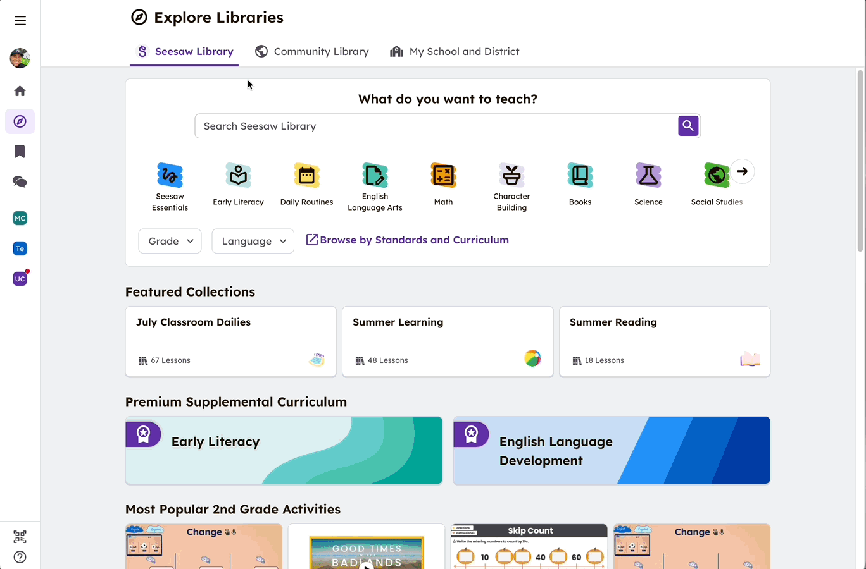The height and width of the screenshot is (569, 866).
Task: Select Math category
Action: tap(443, 184)
